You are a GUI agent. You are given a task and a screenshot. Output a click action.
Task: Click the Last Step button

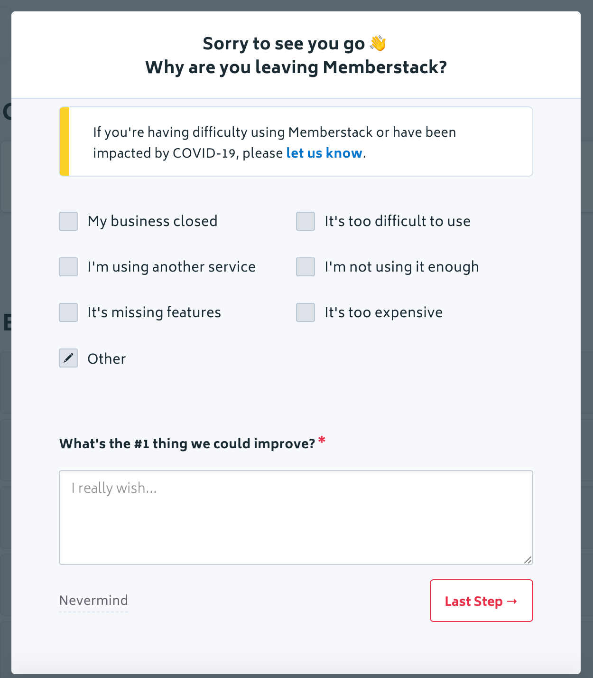click(482, 601)
